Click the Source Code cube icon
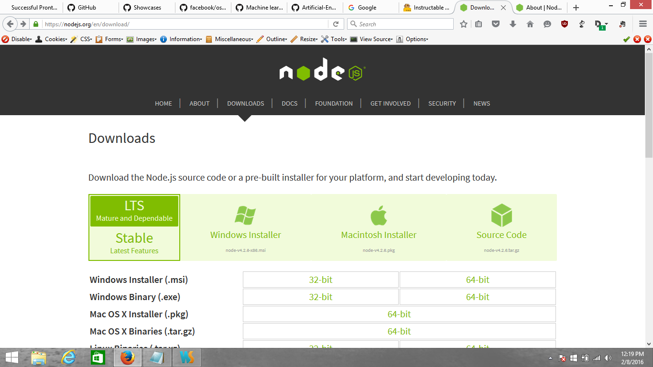Viewport: 653px width, 367px height. pos(501,215)
